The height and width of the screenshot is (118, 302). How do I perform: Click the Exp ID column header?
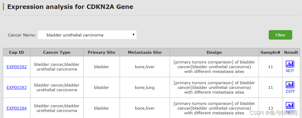point(16,52)
